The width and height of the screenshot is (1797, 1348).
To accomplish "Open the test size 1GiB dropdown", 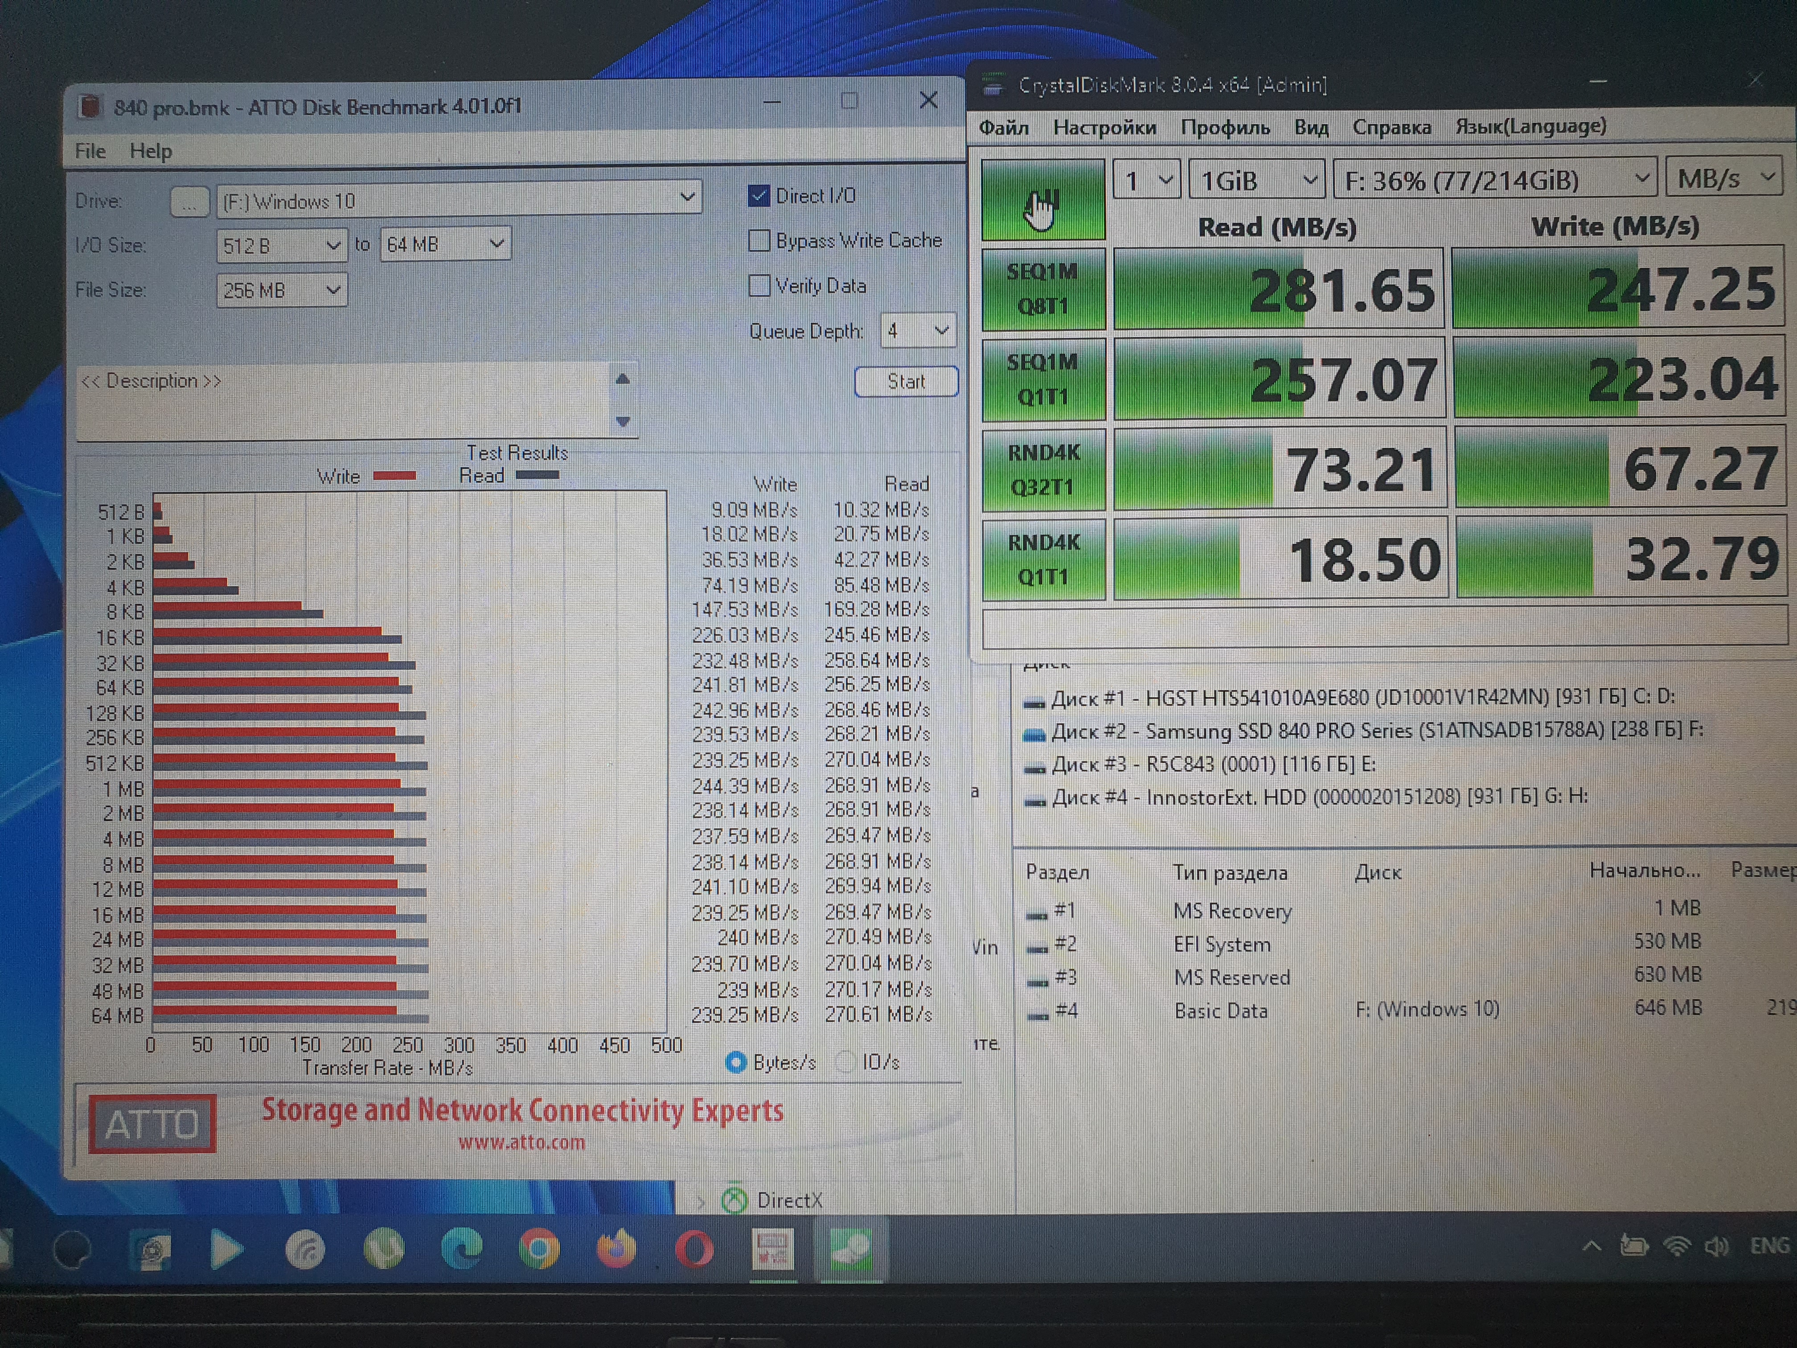I will point(1256,180).
